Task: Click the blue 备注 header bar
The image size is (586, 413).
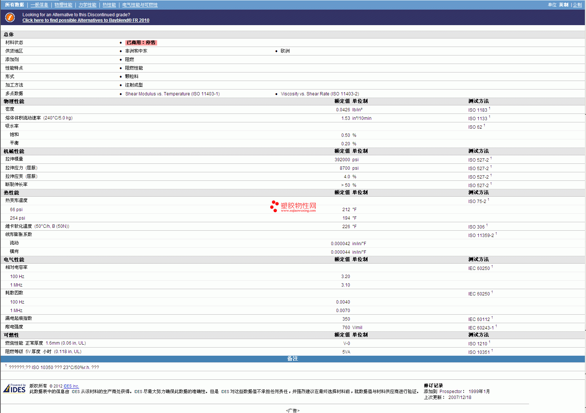Action: click(x=292, y=359)
